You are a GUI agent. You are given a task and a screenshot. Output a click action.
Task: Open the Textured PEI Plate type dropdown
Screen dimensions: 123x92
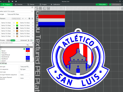click(19, 14)
